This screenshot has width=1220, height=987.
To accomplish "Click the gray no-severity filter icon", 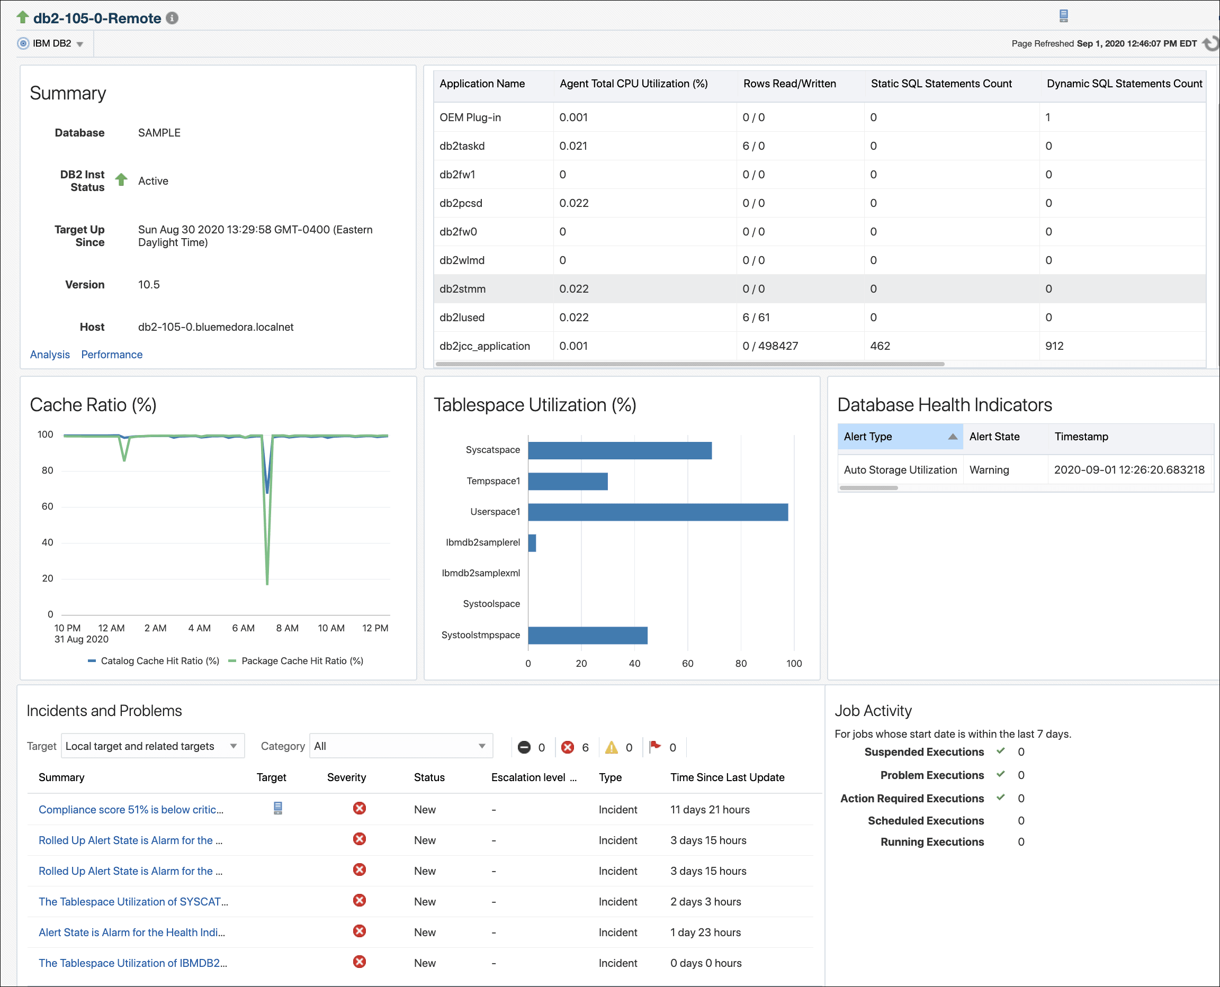I will click(525, 747).
